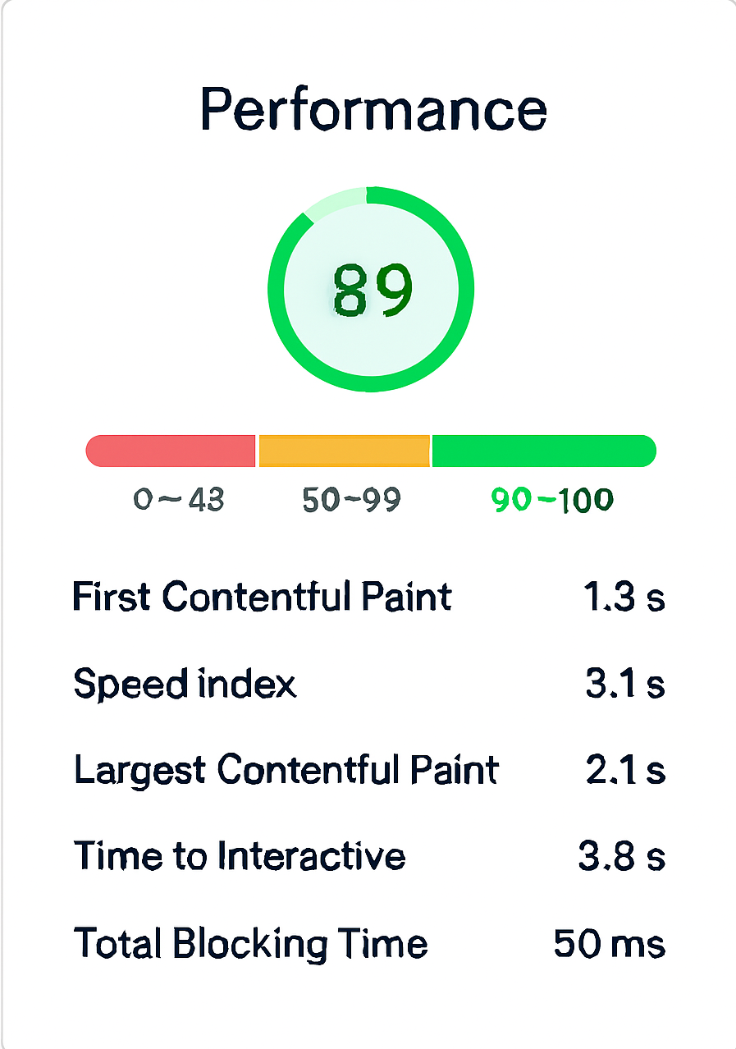
Task: Open the Time to Interactive metric
Action: [x=240, y=856]
